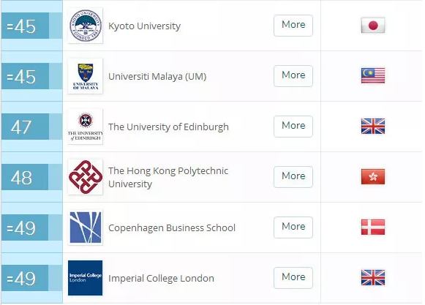Click the UK flag beside Imperial College
The image size is (425, 305).
373,278
